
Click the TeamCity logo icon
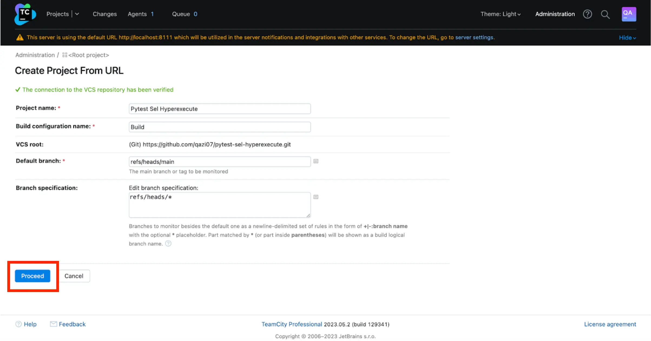pos(25,14)
